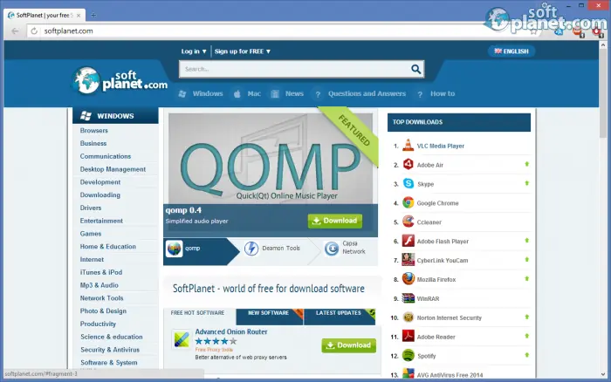Download qomp 0.4

[x=335, y=221]
